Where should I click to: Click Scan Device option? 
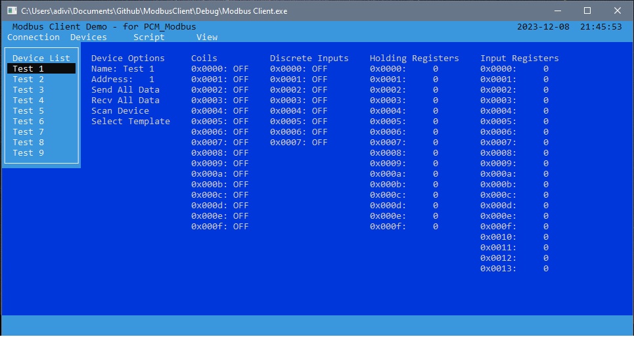(120, 111)
